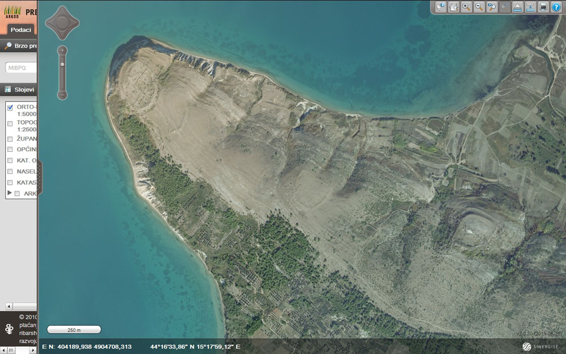Screen dimensions: 566x354
Task: Zoom to home extent icon
Action: coord(453,7)
